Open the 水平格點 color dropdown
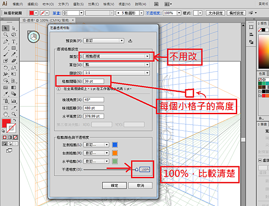269x206 pixels. point(96,161)
